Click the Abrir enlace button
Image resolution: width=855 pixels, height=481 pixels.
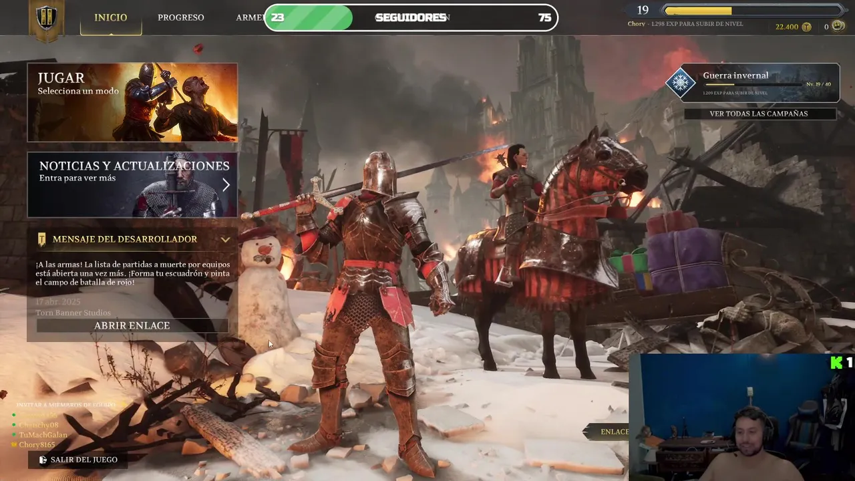(x=132, y=325)
